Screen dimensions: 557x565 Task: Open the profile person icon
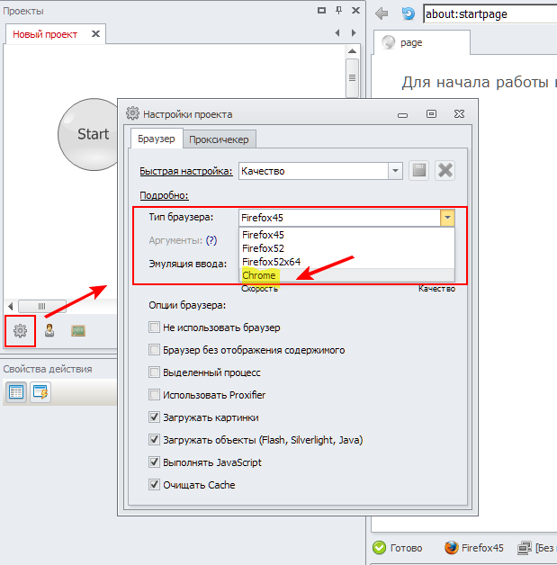pyautogui.click(x=49, y=330)
